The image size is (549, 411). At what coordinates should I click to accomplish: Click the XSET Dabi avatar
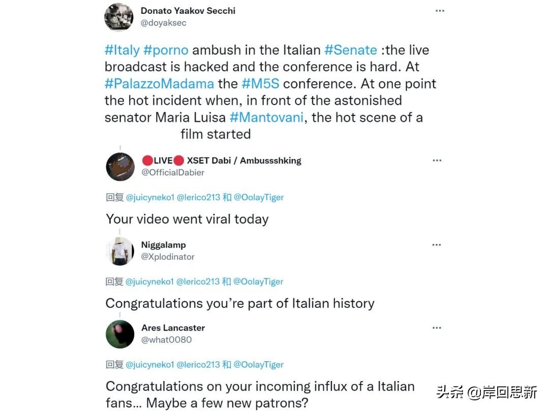tap(120, 167)
